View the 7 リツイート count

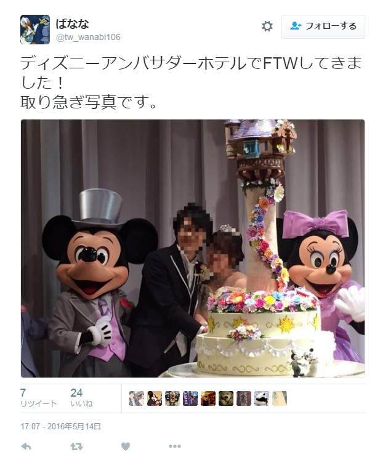point(38,398)
